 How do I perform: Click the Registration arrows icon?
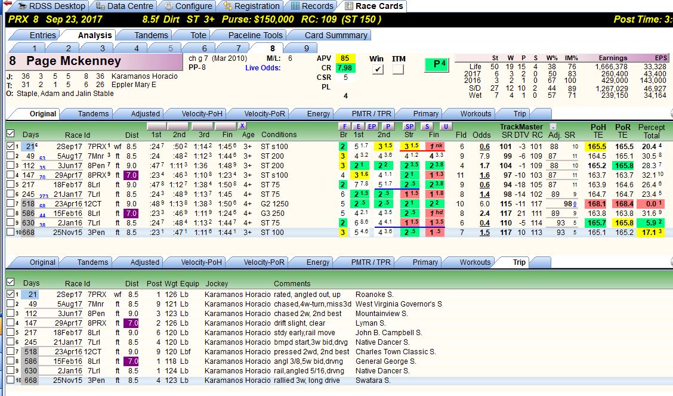228,6
